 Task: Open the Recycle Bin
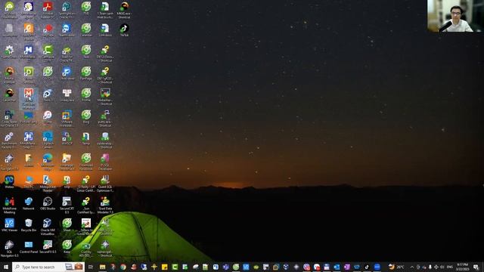pyautogui.click(x=29, y=224)
